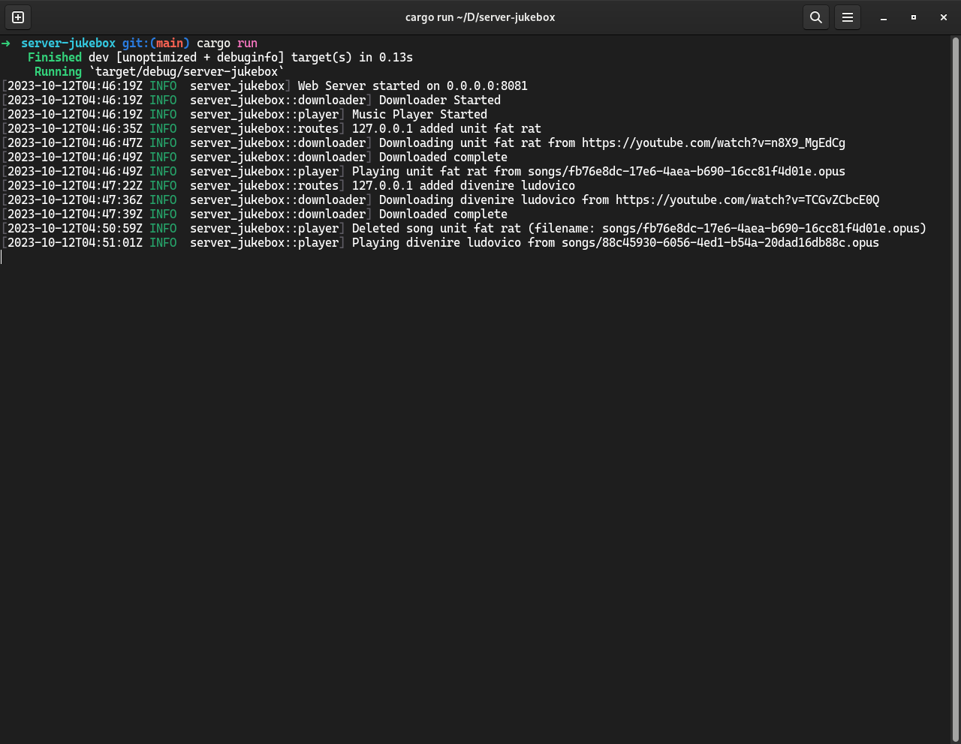Click opus filename in 'Playing unit fat rat' line
Image resolution: width=961 pixels, height=744 pixels.
pyautogui.click(x=686, y=171)
